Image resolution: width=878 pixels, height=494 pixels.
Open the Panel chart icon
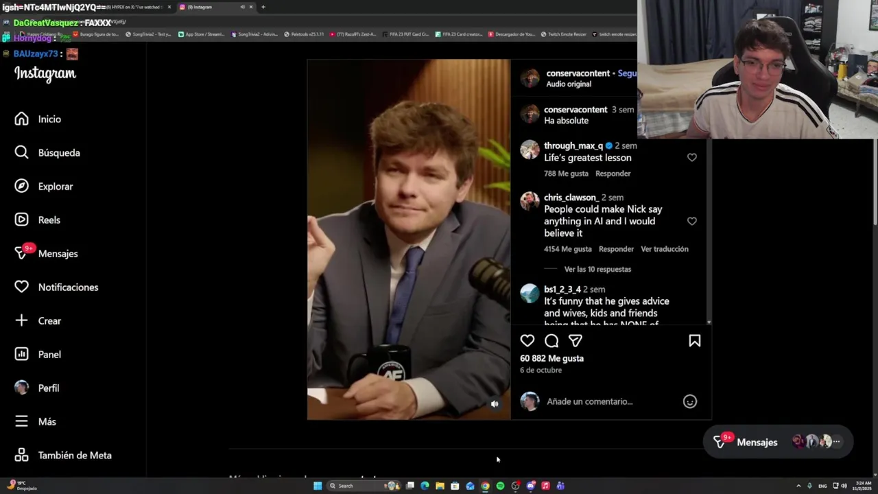pos(22,355)
